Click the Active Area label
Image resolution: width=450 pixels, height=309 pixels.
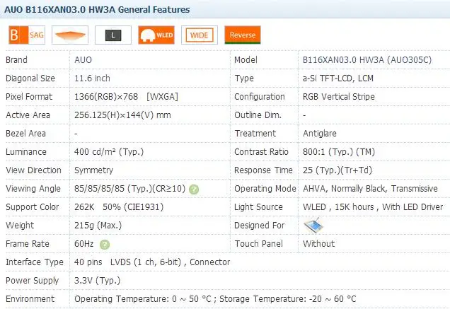click(28, 115)
